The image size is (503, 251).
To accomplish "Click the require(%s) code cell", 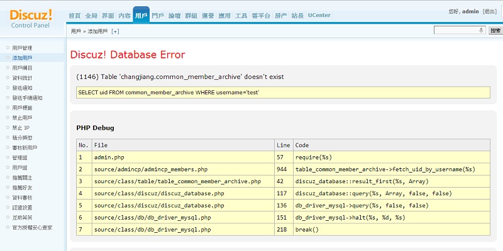I will (392, 158).
